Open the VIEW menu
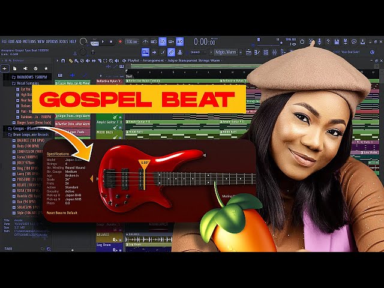Viewport: 384px width, 288px height. (x=41, y=41)
